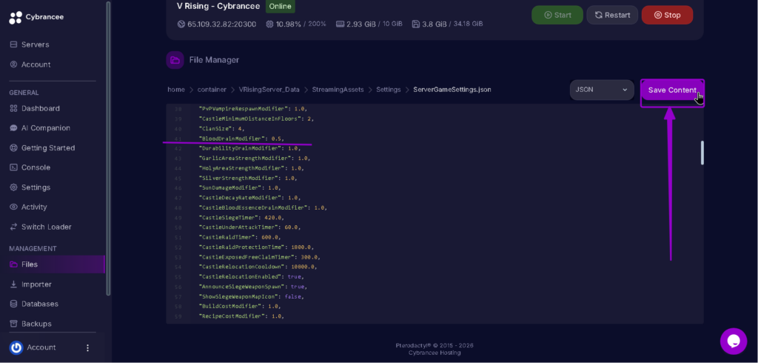
Task: Click the server IP address globe icon
Action: (x=181, y=24)
